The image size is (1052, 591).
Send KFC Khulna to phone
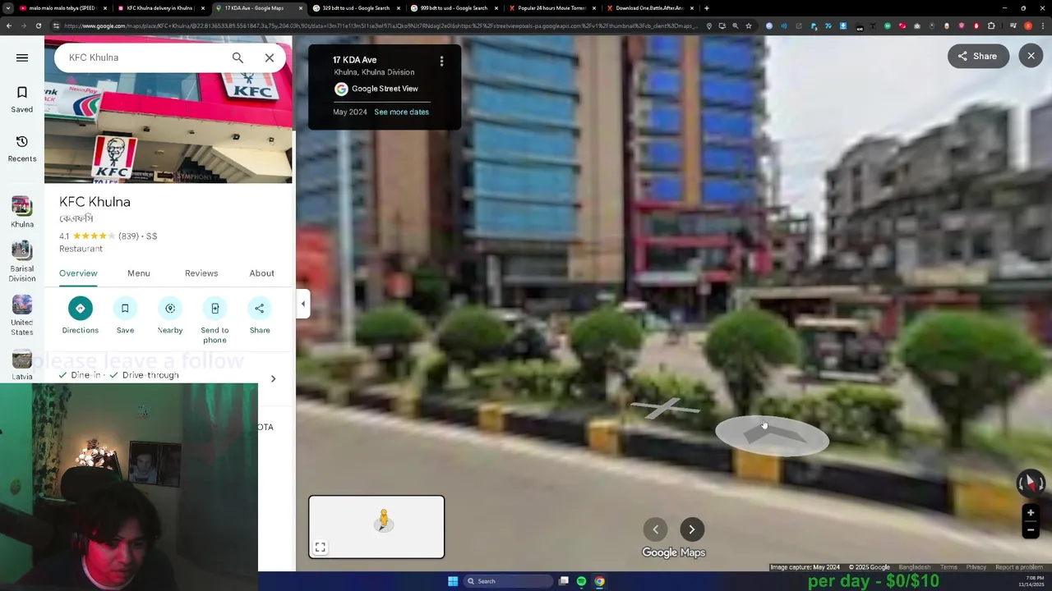215,321
